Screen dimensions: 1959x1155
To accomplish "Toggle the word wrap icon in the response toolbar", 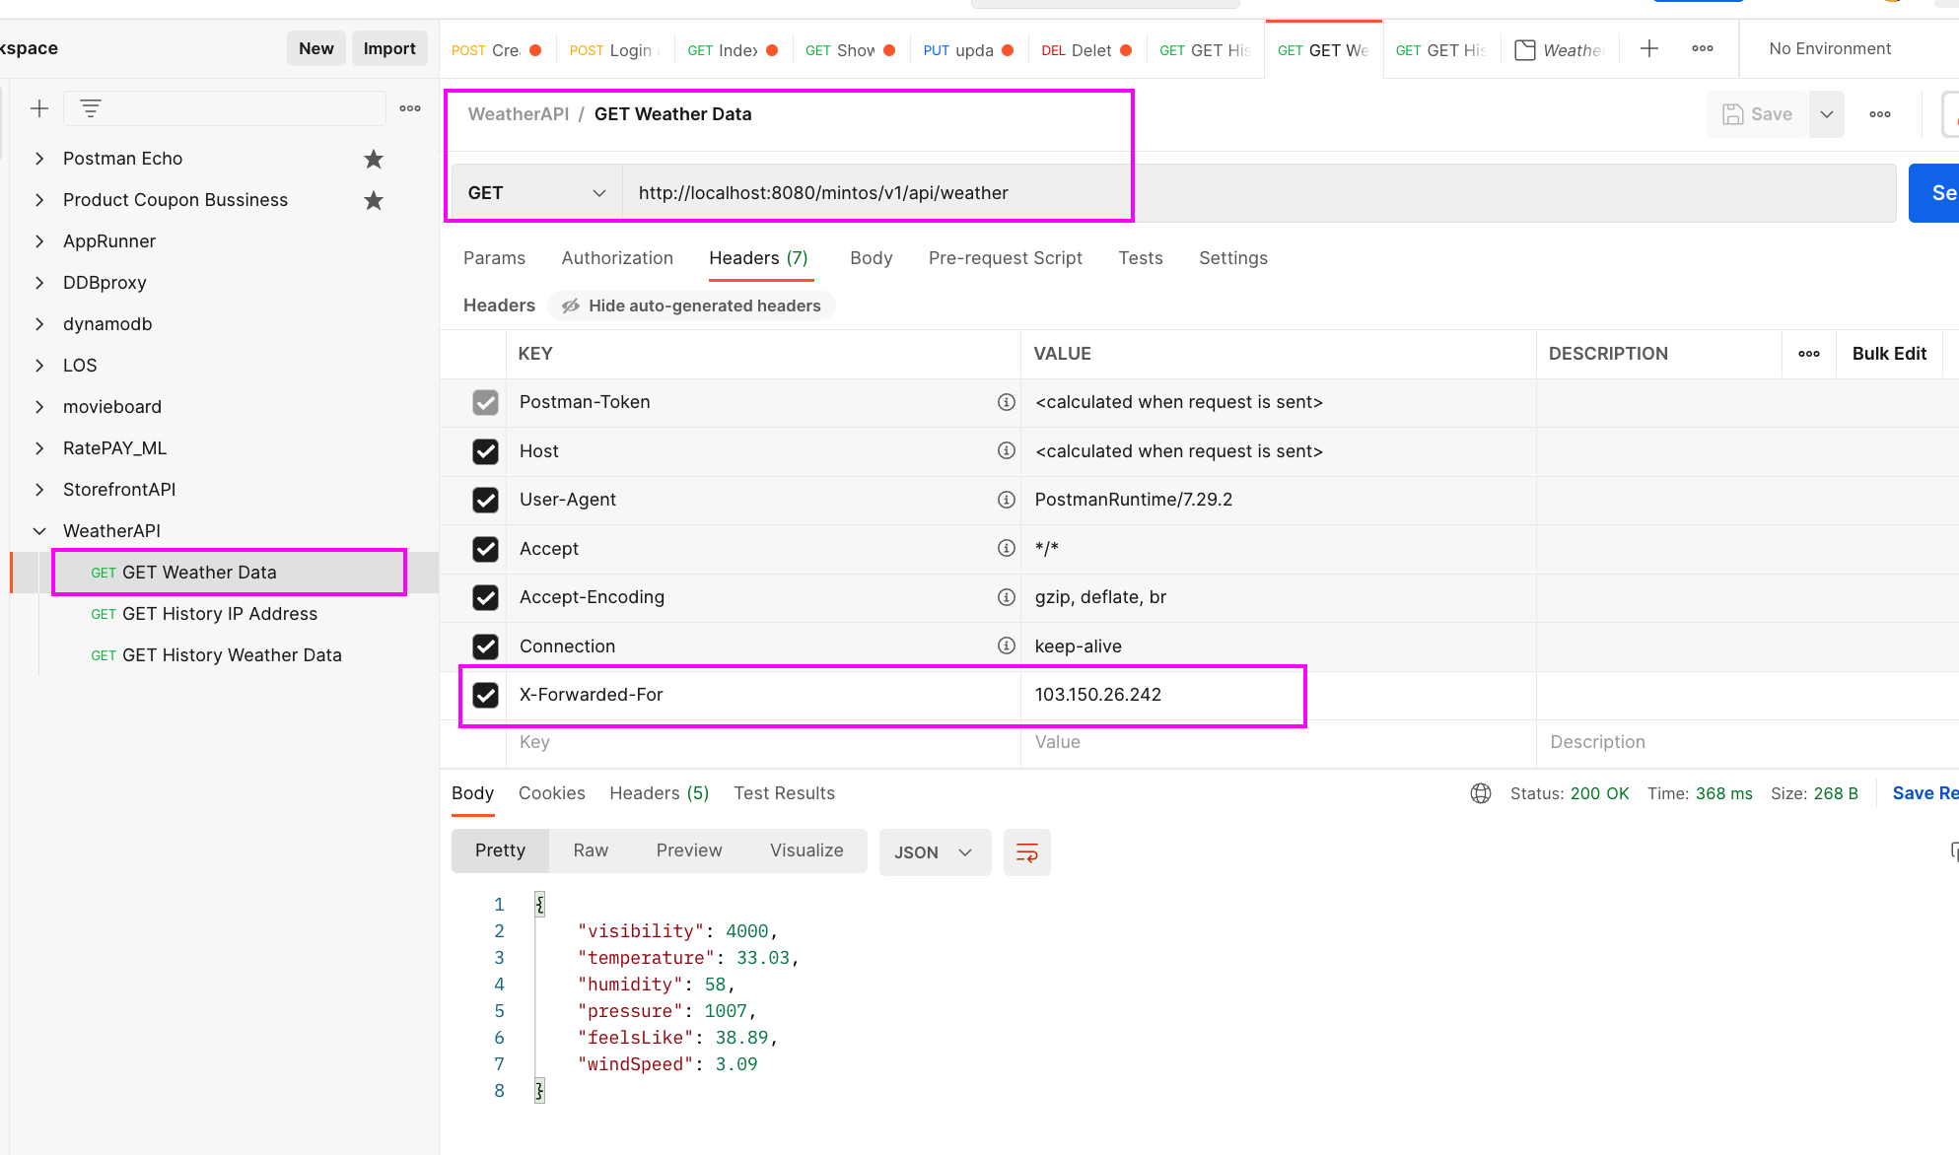I will tap(1026, 852).
